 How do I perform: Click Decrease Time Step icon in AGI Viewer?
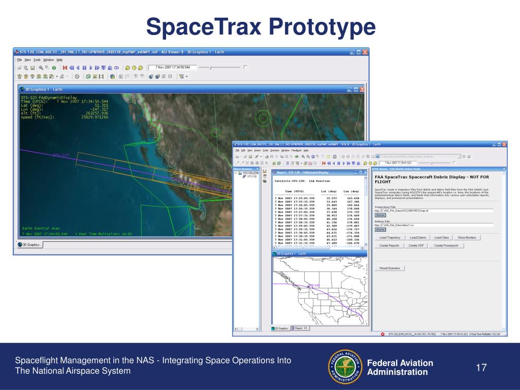[104, 68]
